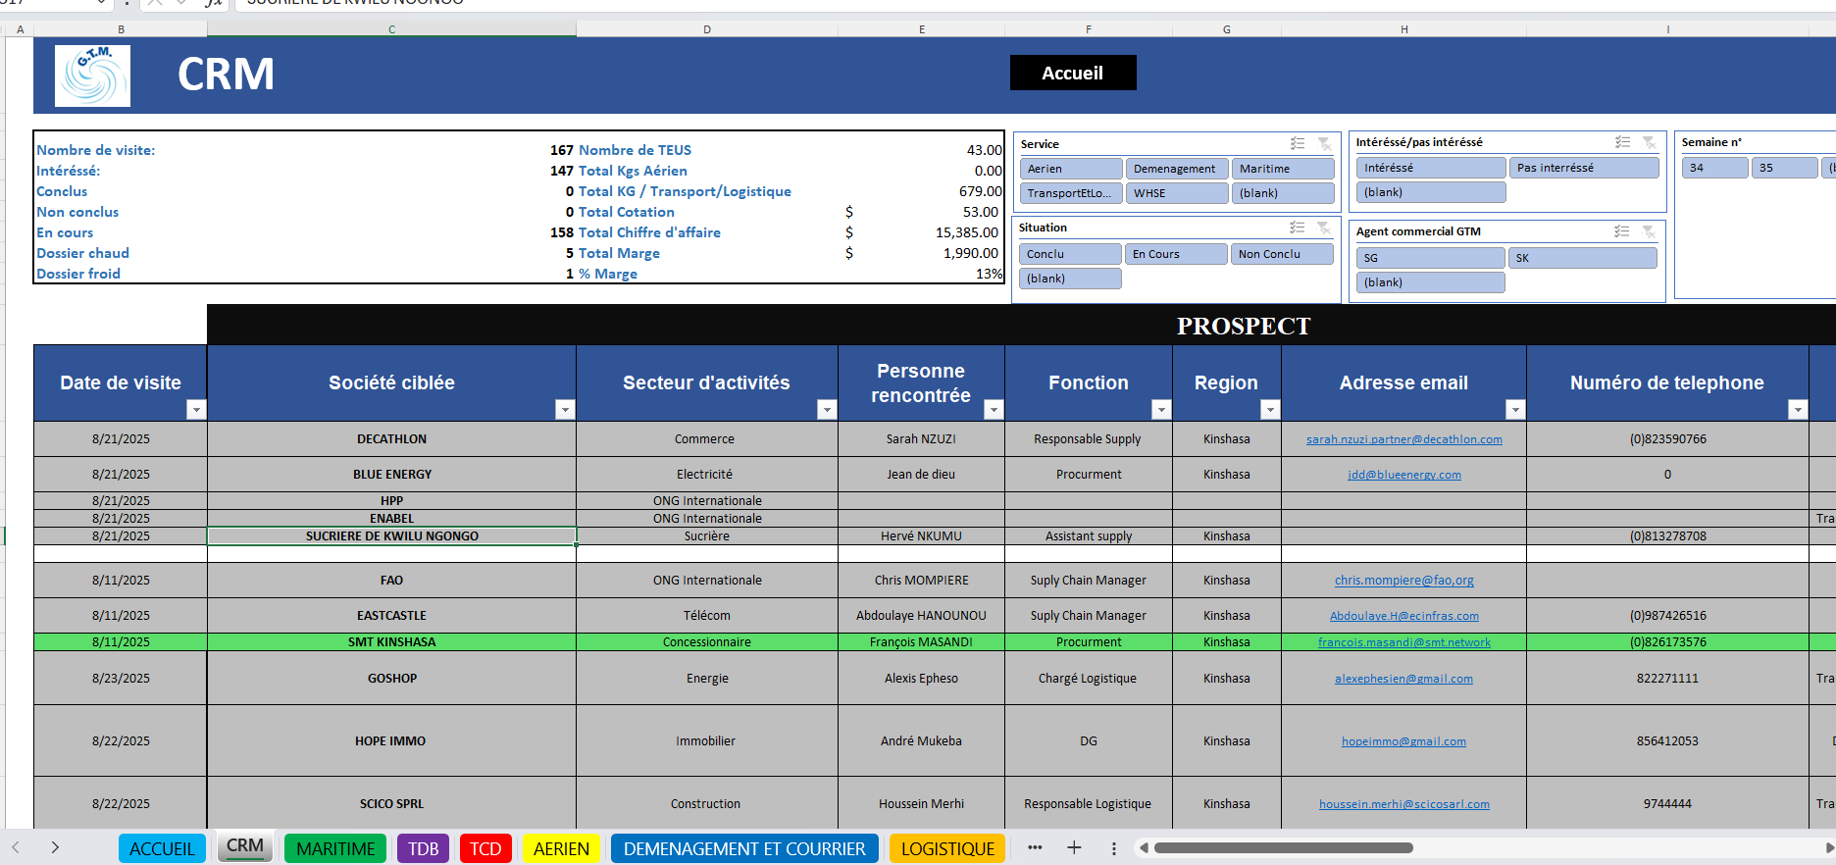The width and height of the screenshot is (1836, 865).
Task: Open Fonction column filter dropdown
Action: (x=1161, y=410)
